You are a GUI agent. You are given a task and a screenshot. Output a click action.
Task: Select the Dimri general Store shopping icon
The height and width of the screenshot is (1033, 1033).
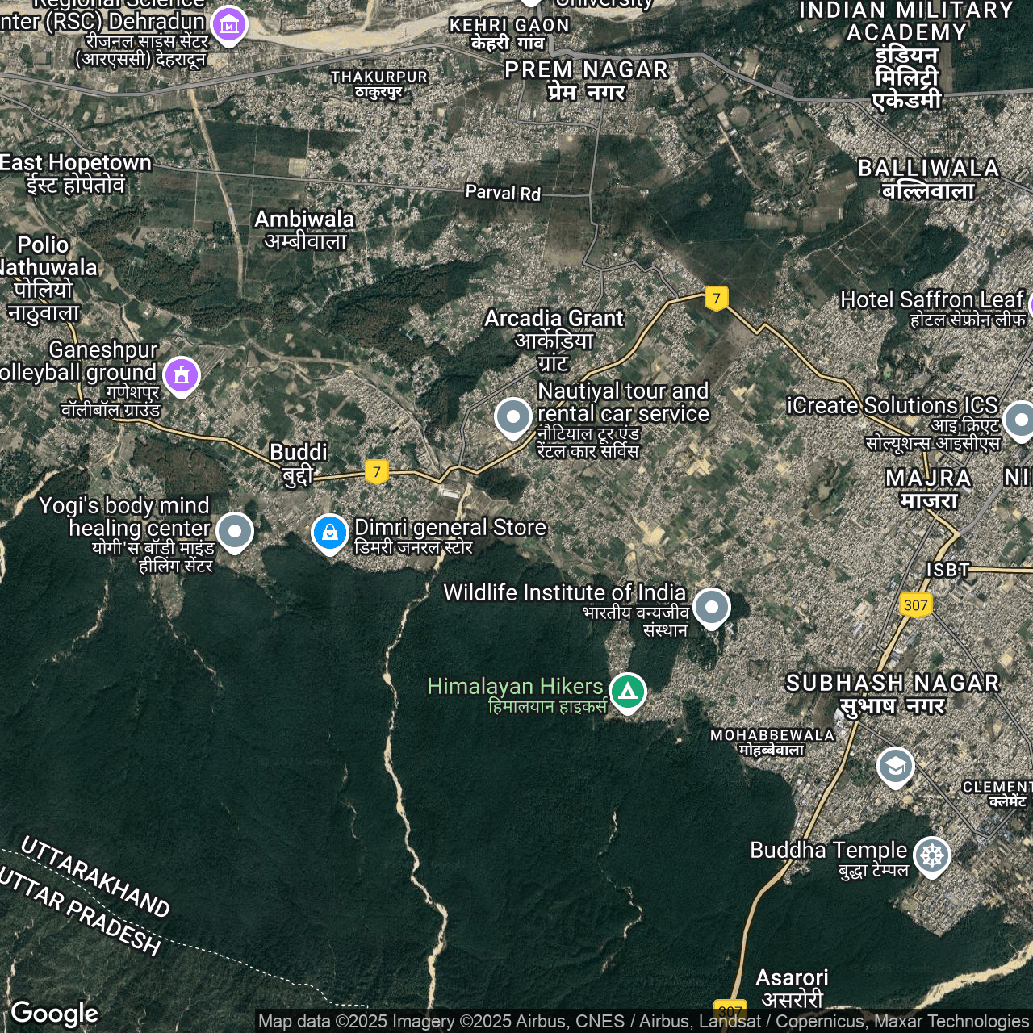[x=330, y=533]
